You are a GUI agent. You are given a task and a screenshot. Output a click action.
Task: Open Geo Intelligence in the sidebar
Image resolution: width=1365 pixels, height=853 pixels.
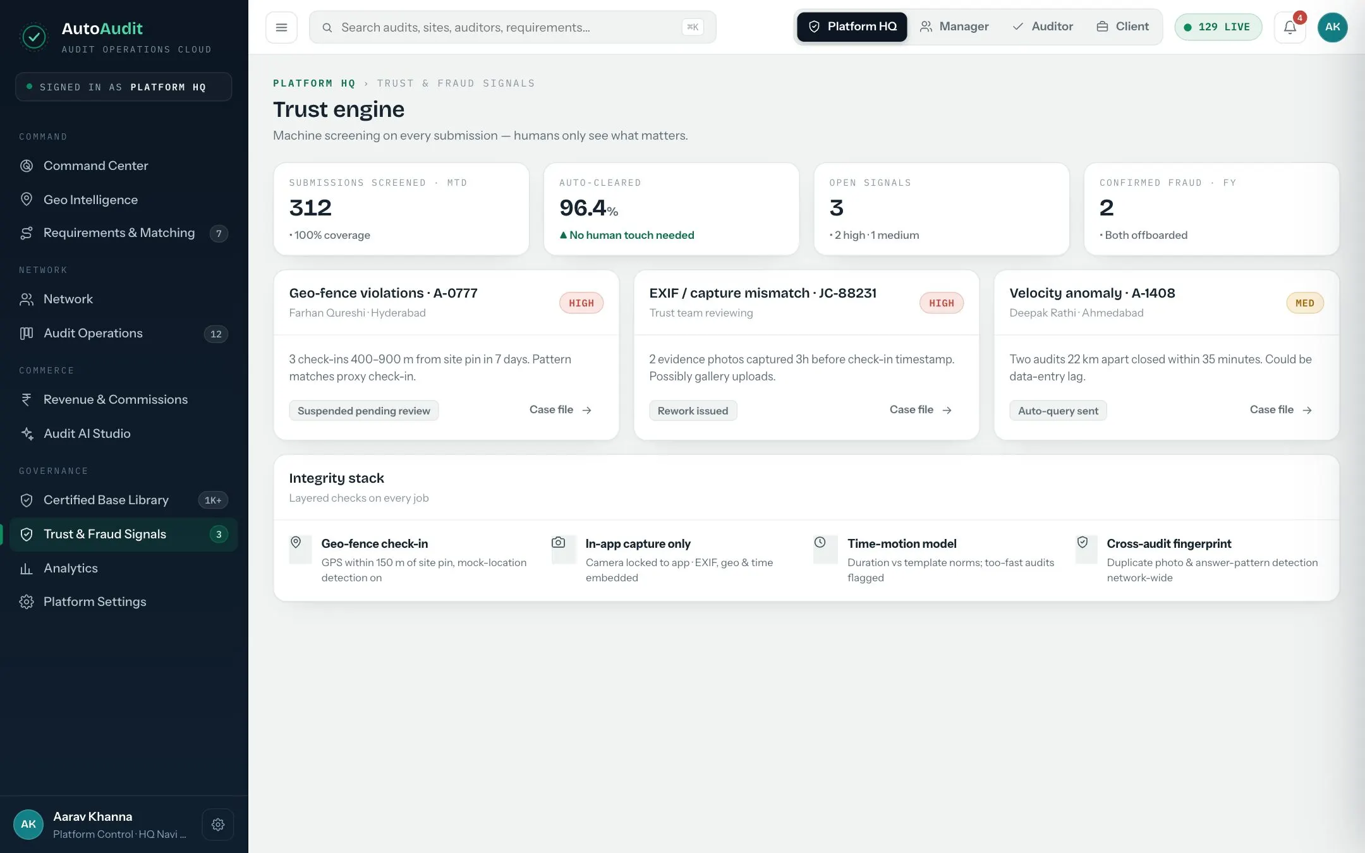coord(123,200)
